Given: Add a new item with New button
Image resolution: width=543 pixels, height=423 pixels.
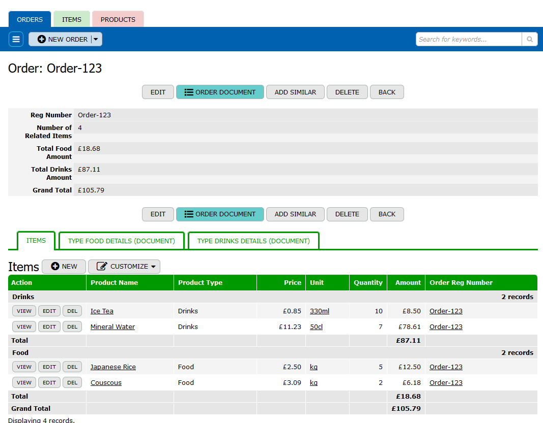Looking at the screenshot, I should [64, 267].
